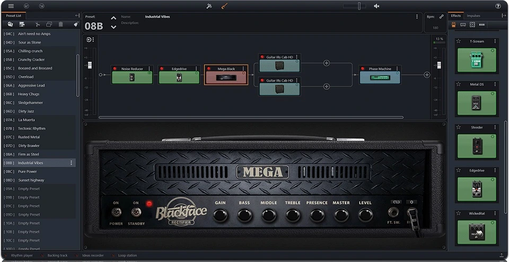Mute output with the speaker icon
The height and width of the screenshot is (262, 509).
(376, 6)
